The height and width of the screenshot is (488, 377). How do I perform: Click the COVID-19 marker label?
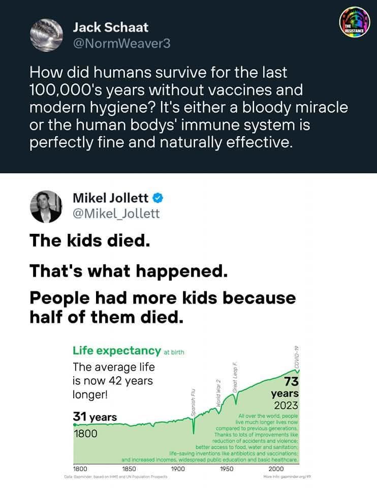click(297, 356)
